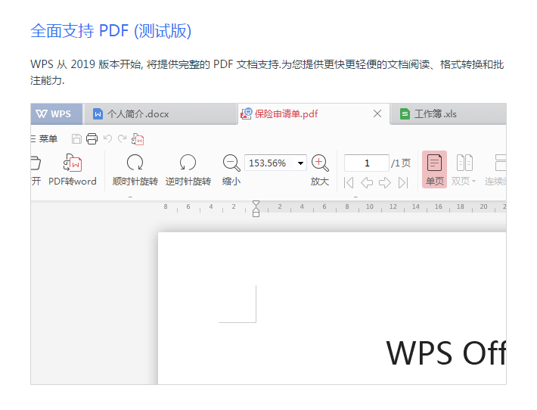Rotate page with 顺时针旋转

pos(135,170)
